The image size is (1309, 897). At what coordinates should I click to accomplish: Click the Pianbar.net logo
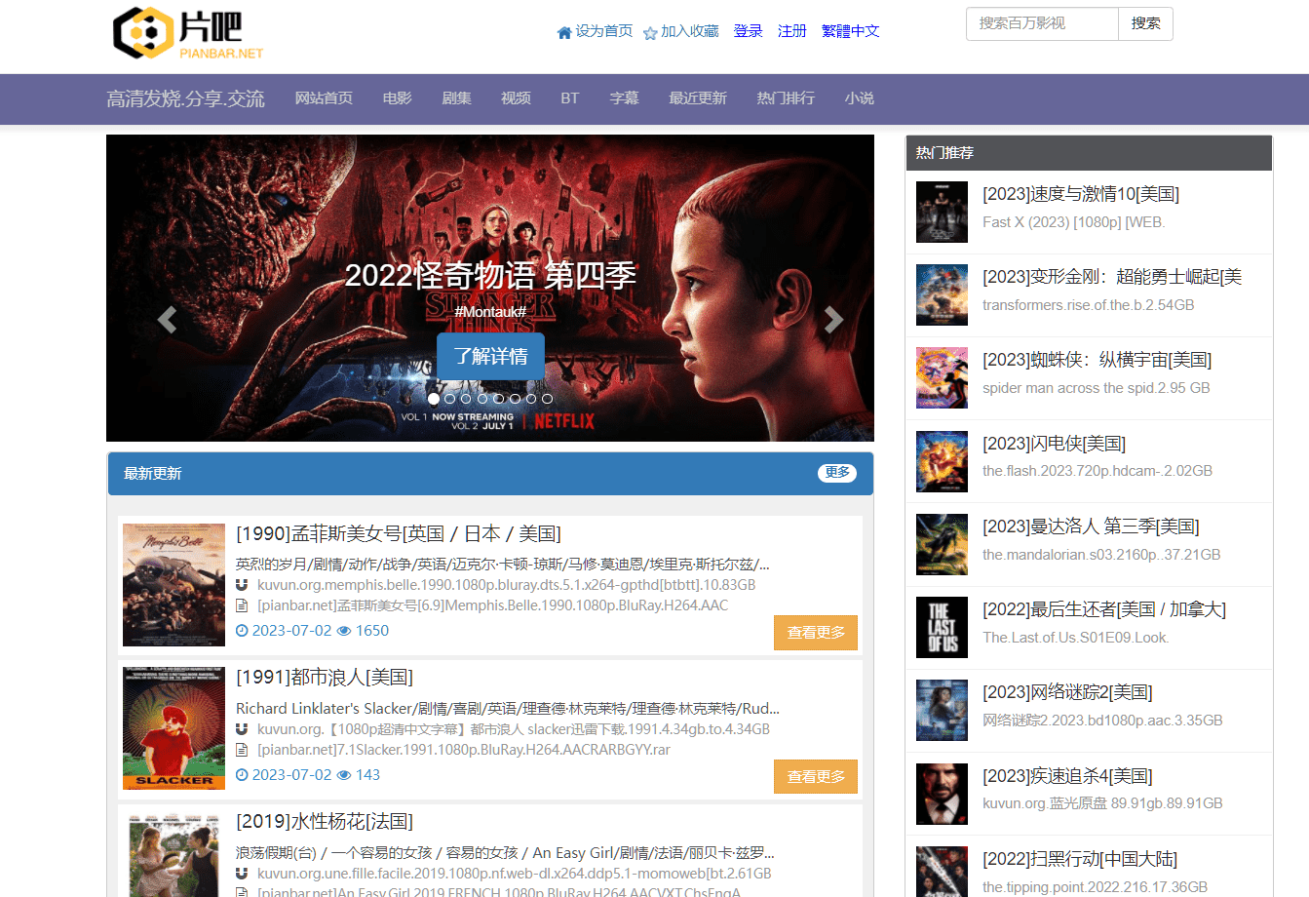(x=188, y=33)
